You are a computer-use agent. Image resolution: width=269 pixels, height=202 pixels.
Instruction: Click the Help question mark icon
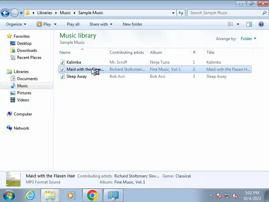click(261, 24)
